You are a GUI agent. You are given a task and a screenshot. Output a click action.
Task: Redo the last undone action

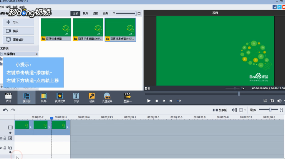pyautogui.click(x=13, y=110)
